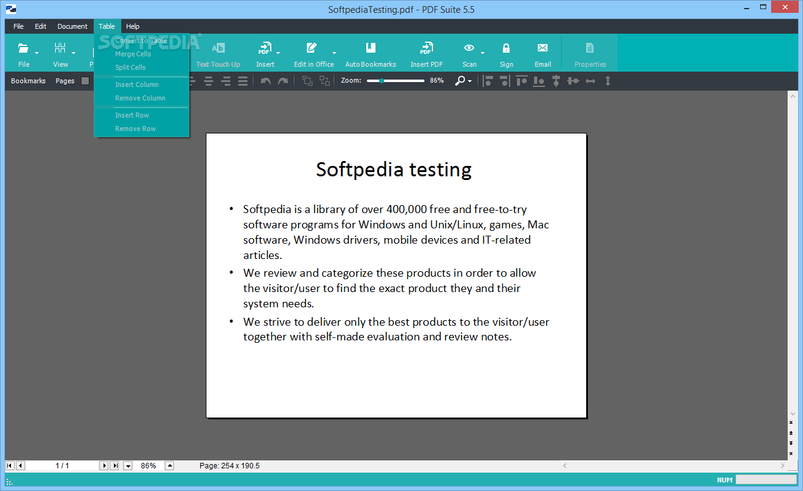The height and width of the screenshot is (491, 803).
Task: Open the Help menu
Action: click(x=133, y=26)
